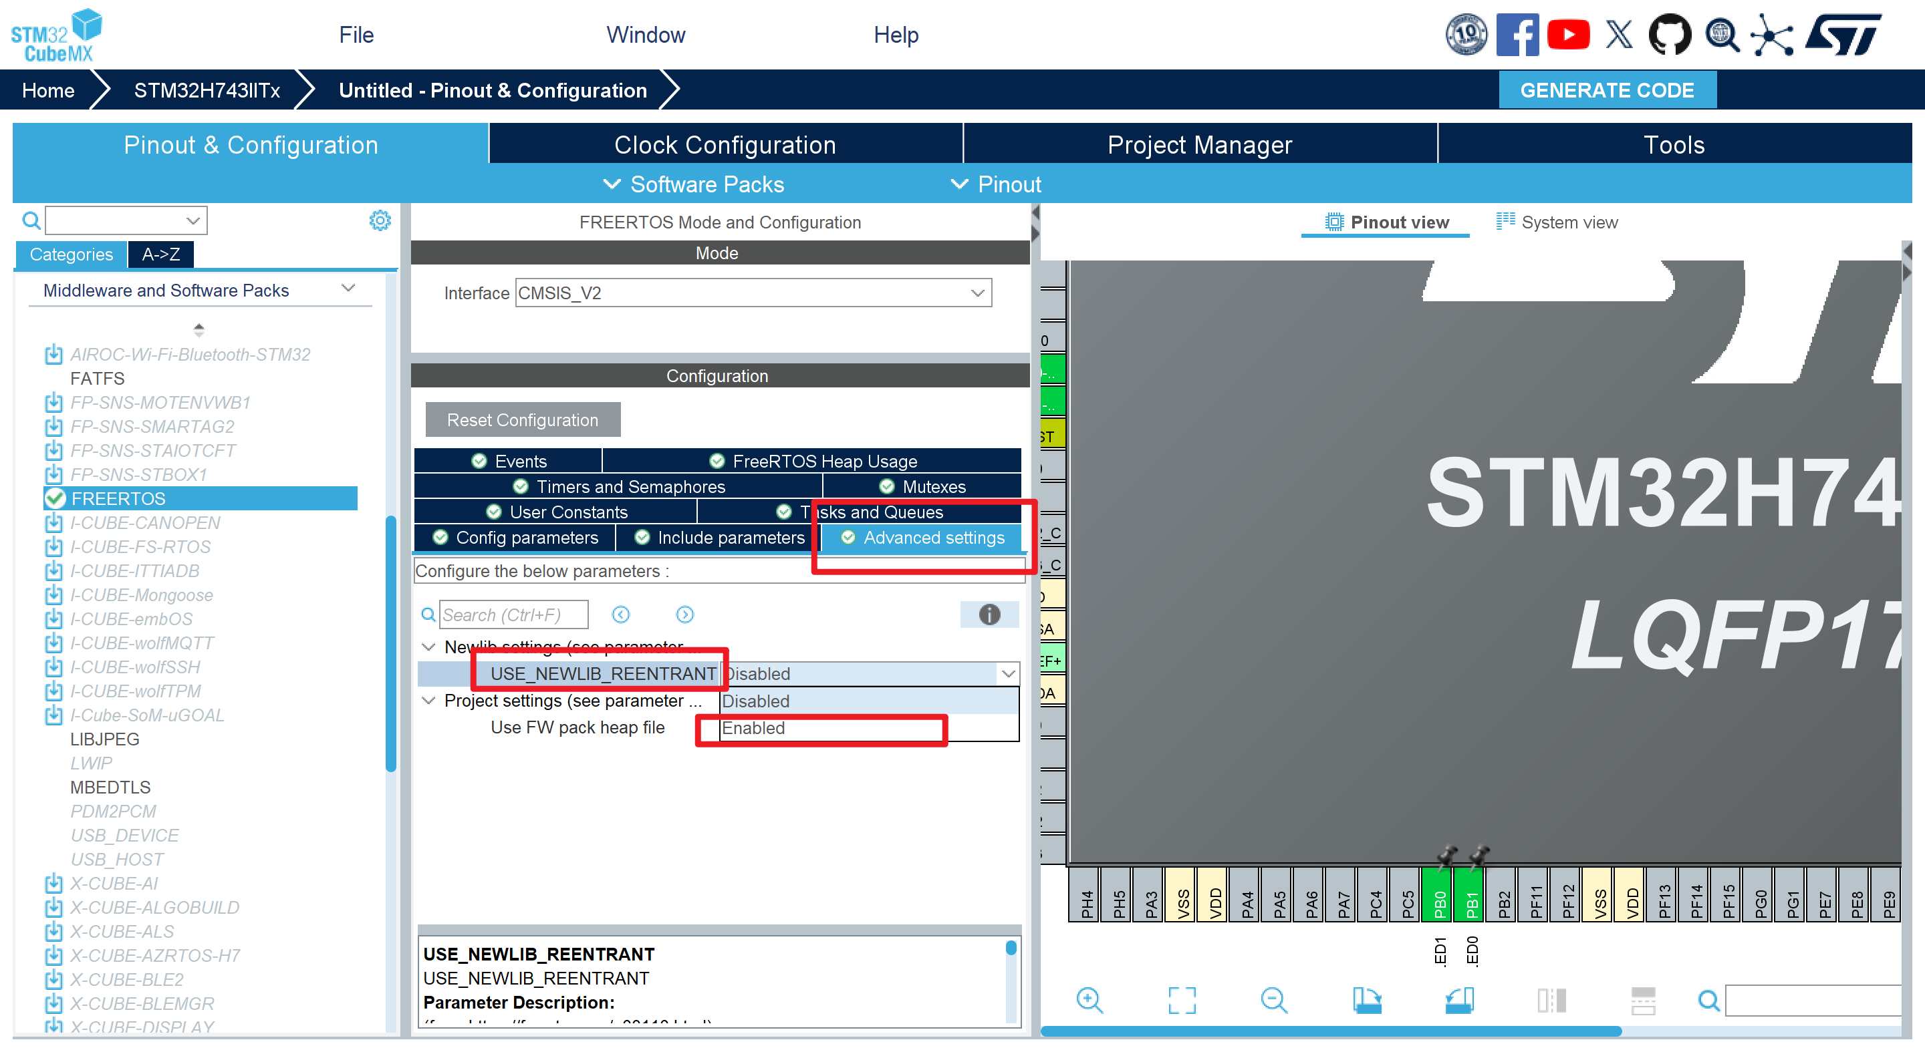The width and height of the screenshot is (1925, 1052).
Task: Select the FATFS middleware item
Action: tap(97, 379)
